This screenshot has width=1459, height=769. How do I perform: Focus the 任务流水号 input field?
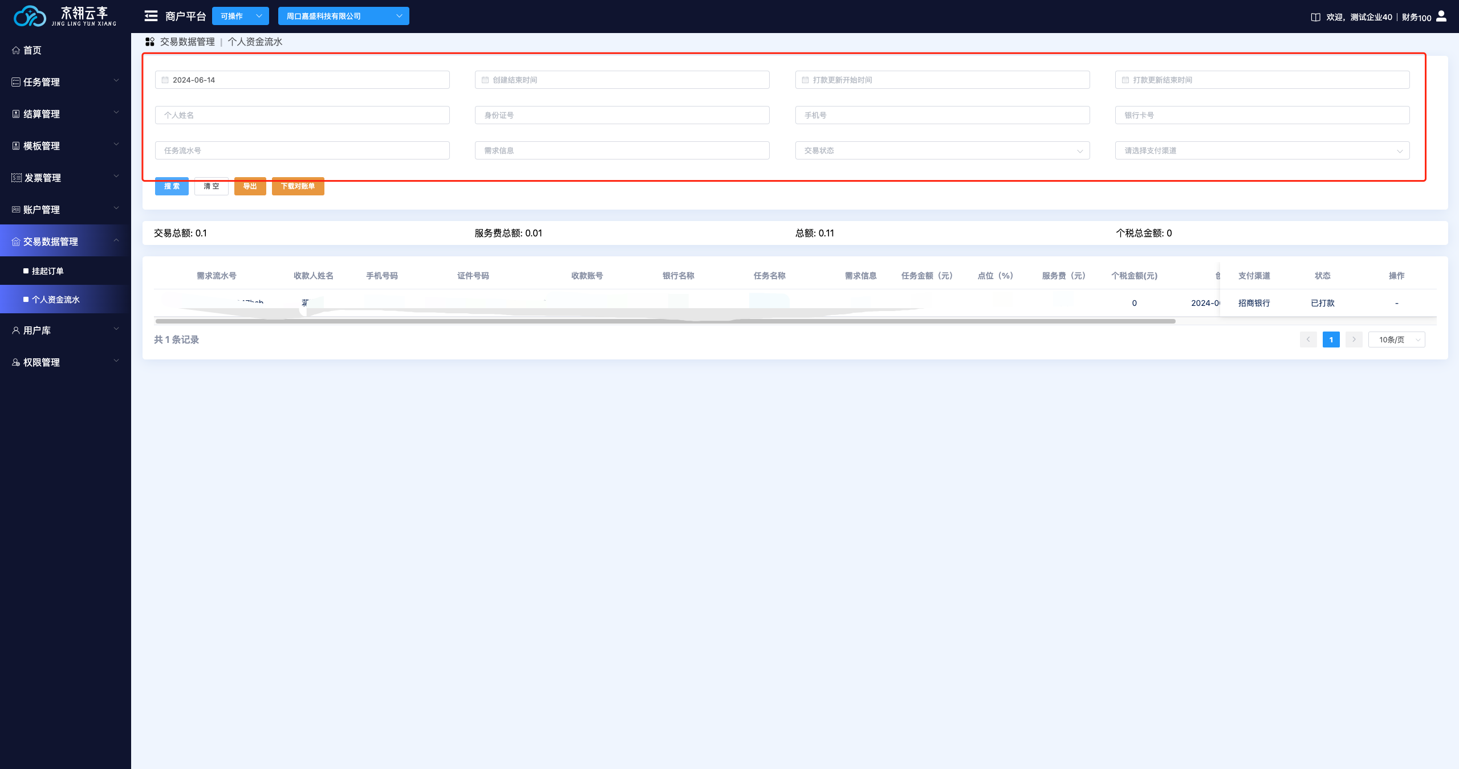click(302, 150)
